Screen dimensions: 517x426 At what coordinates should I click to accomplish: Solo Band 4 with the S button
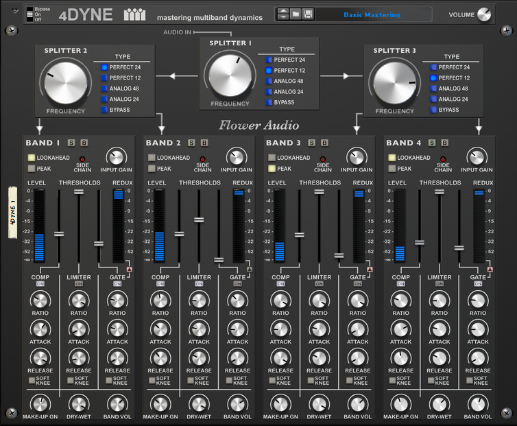[432, 143]
